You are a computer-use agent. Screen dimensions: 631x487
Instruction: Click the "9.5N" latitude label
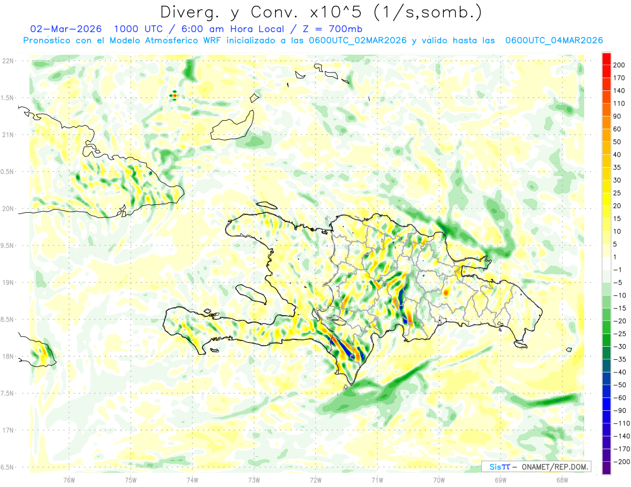8,245
